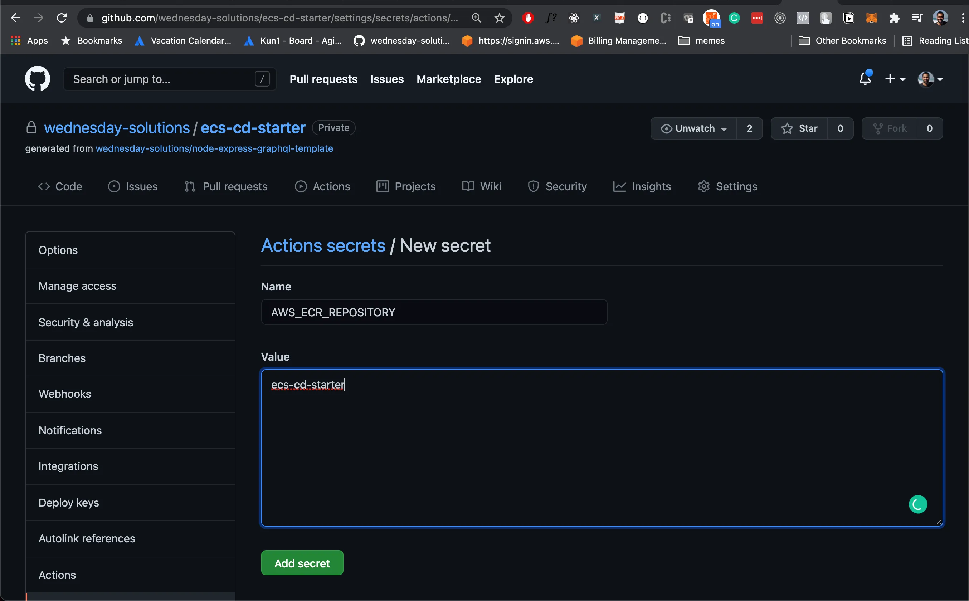This screenshot has height=601, width=969.
Task: Expand the plus create-new dropdown
Action: click(895, 79)
